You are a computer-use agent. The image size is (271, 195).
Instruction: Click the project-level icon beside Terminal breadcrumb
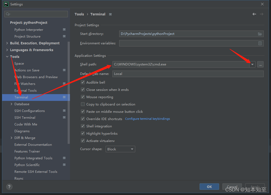[111, 14]
